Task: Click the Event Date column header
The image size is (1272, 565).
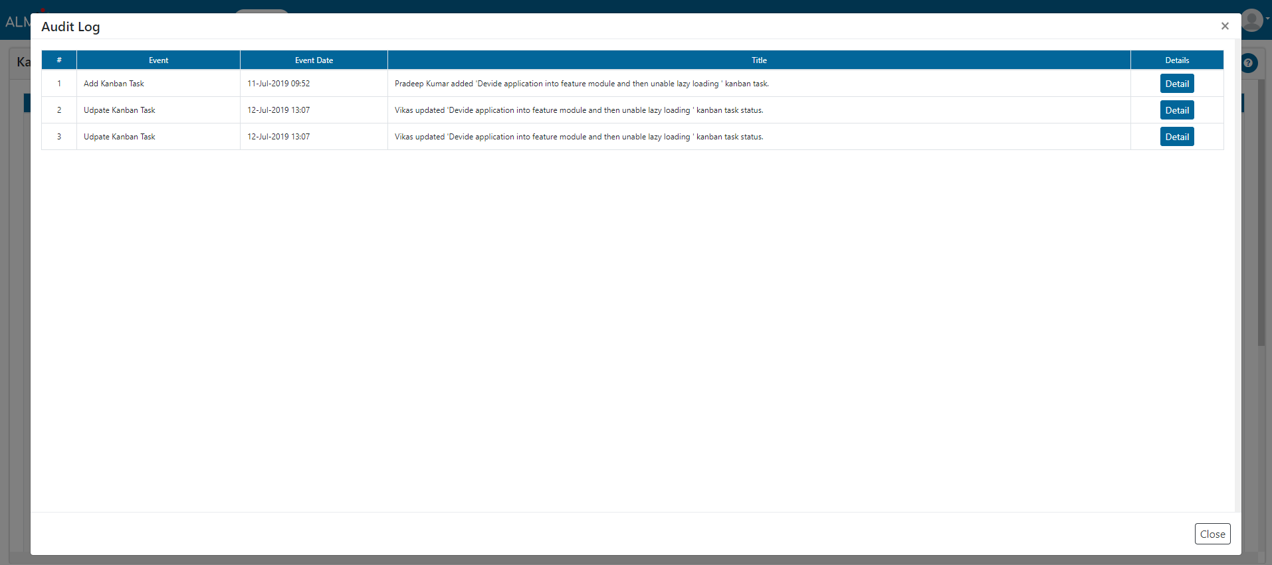Action: [x=314, y=60]
